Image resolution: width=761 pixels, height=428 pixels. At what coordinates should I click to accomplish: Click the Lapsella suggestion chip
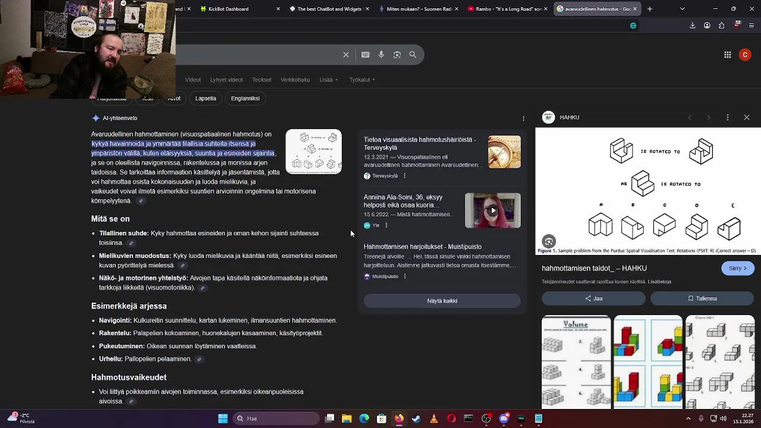tap(206, 98)
